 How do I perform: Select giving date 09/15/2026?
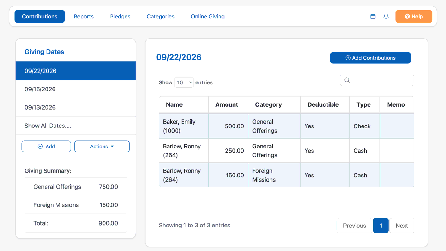(76, 89)
